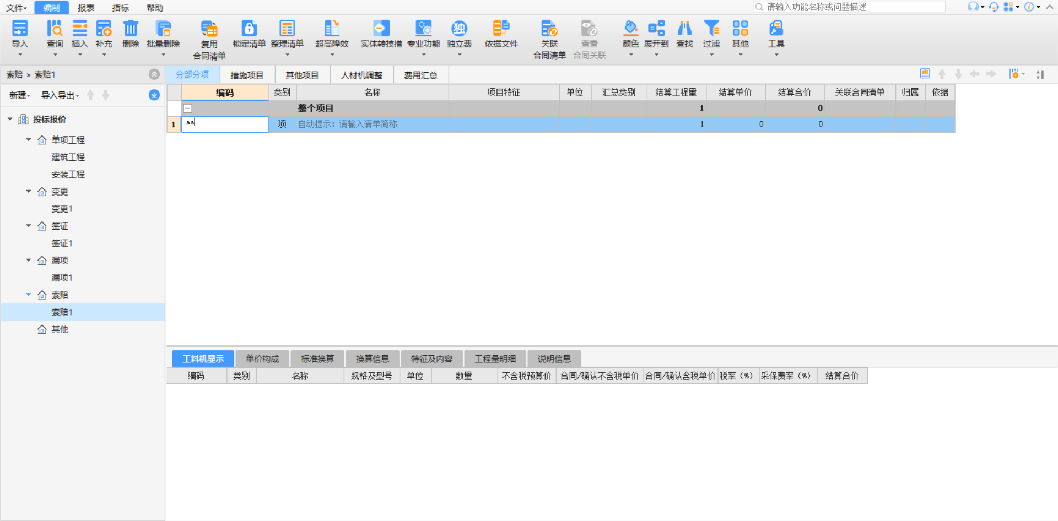Collapse the 索赔 tree node
Viewport: 1058px width, 521px height.
(29, 295)
